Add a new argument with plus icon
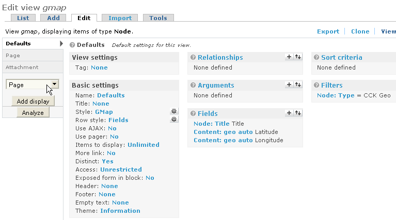This screenshot has height=220, width=396. 289,85
